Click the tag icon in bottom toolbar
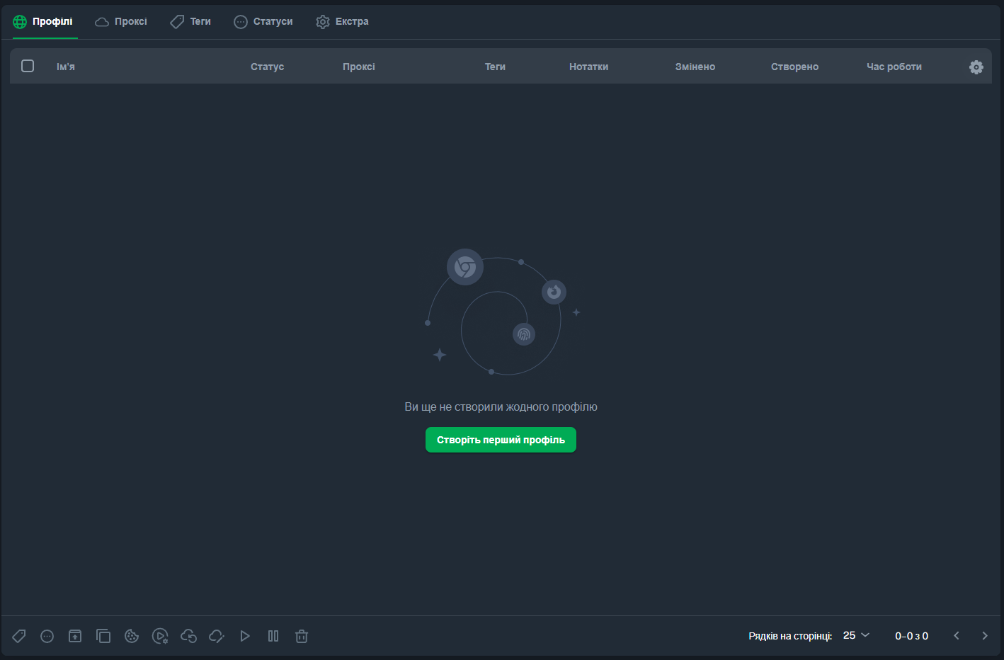This screenshot has width=1004, height=660. 19,636
